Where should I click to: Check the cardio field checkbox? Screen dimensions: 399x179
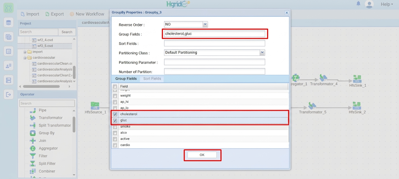coord(115,145)
